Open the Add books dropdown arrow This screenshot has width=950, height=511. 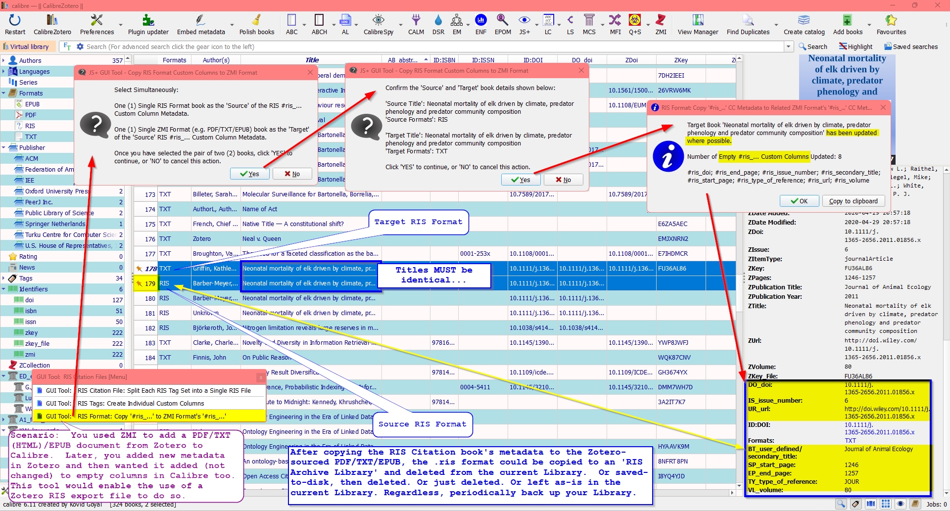click(869, 25)
